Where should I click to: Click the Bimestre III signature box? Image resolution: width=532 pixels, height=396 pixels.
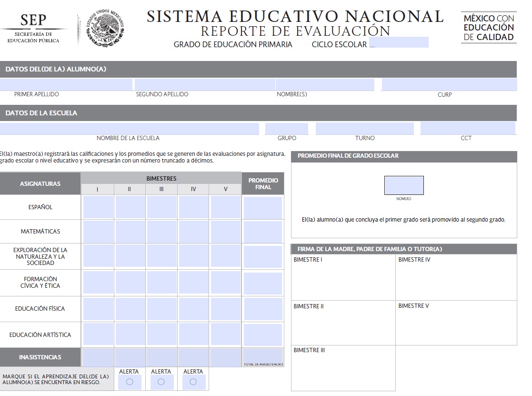tap(343, 368)
